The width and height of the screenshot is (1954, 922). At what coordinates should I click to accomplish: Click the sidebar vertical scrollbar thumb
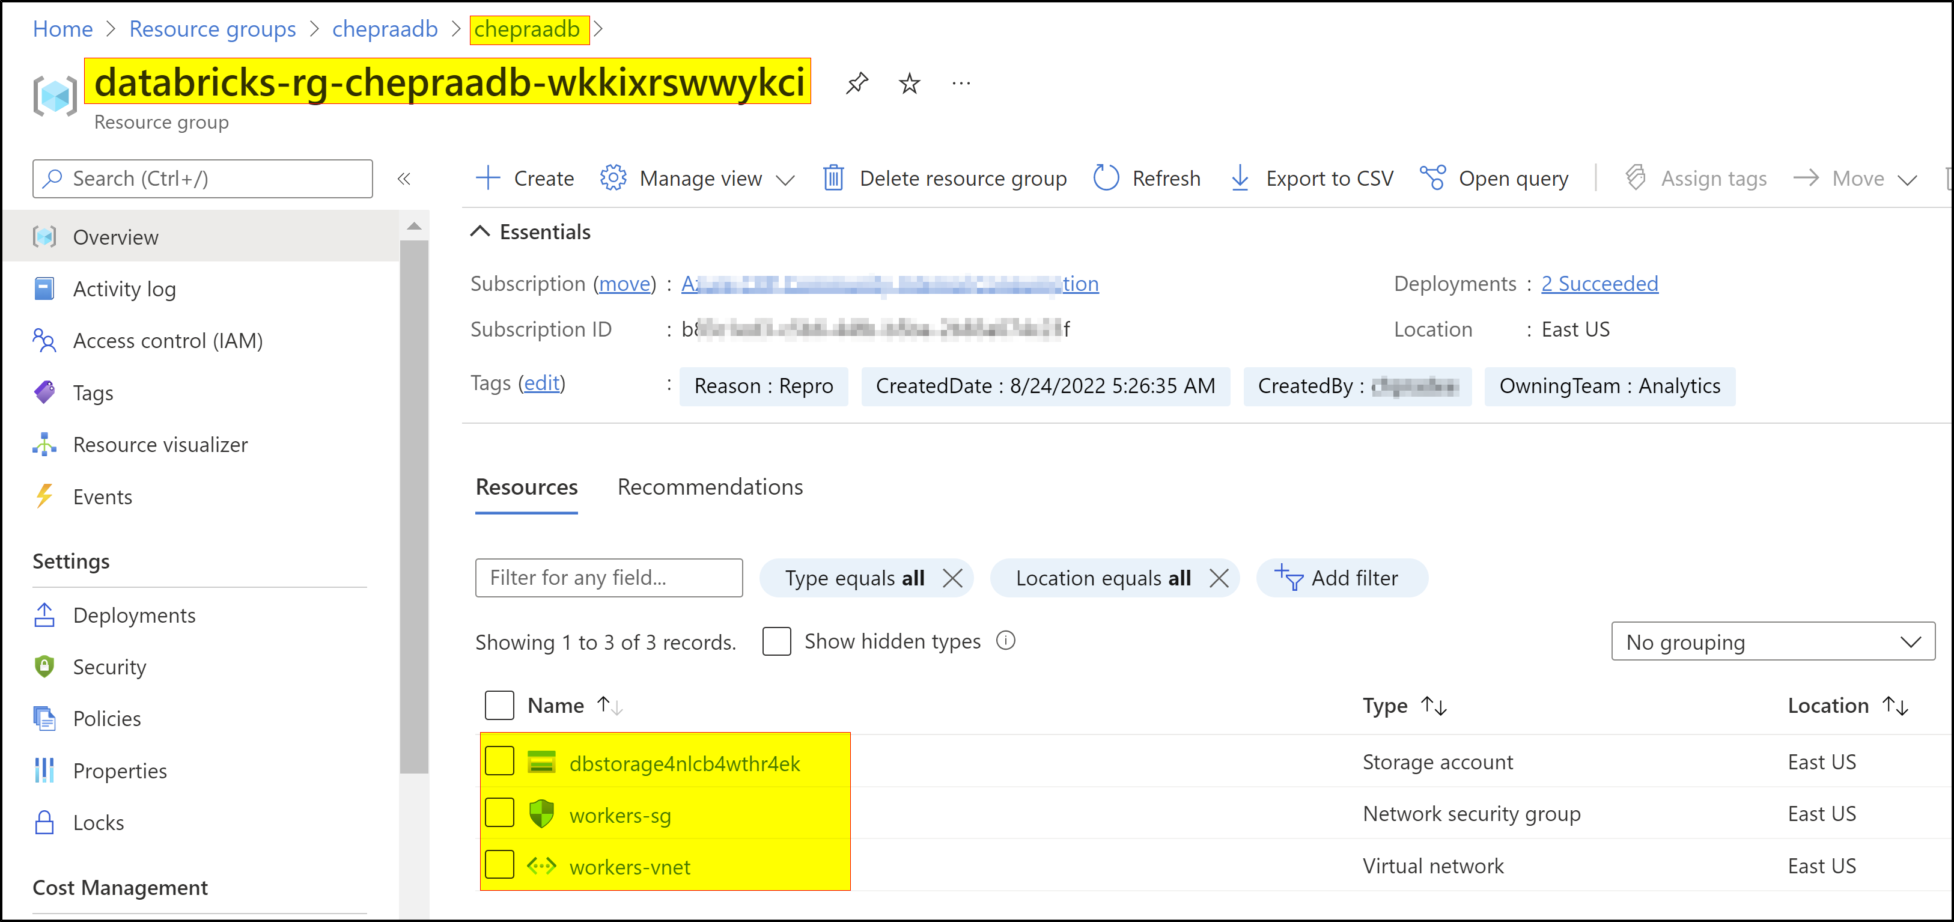414,505
